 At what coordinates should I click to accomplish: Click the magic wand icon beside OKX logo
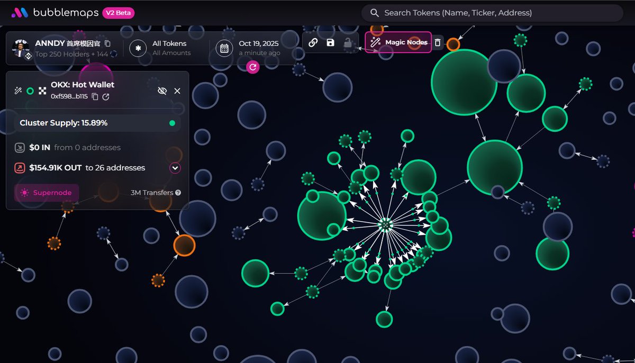tap(18, 91)
